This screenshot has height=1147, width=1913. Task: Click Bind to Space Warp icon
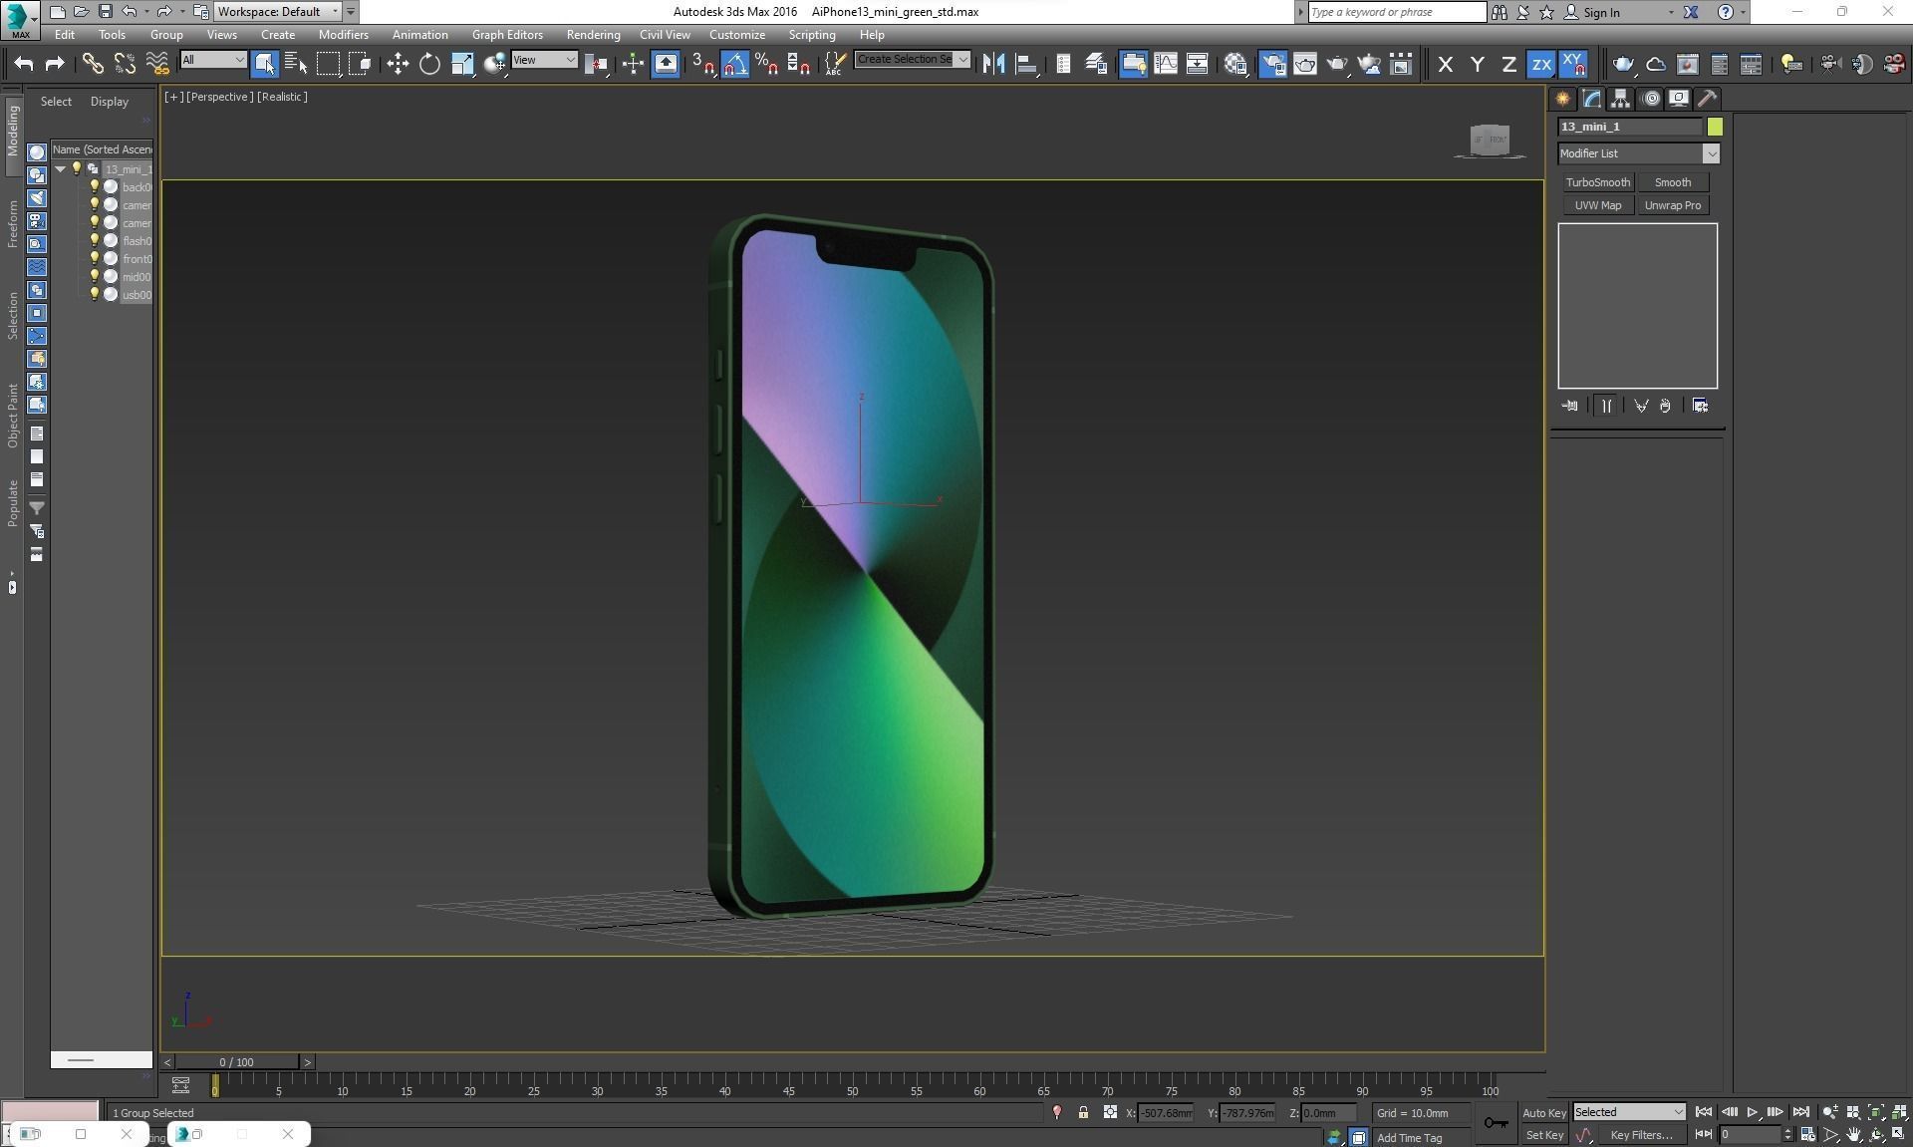coord(157,64)
